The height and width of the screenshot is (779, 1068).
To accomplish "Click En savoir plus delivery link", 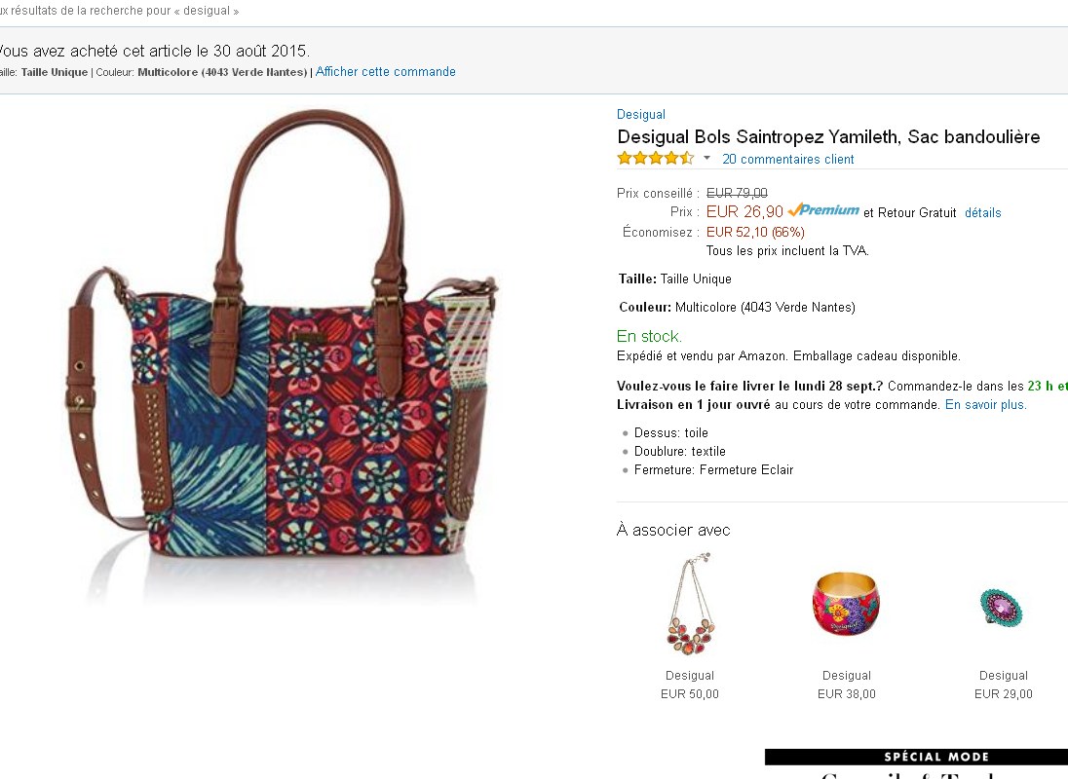I will (x=985, y=405).
